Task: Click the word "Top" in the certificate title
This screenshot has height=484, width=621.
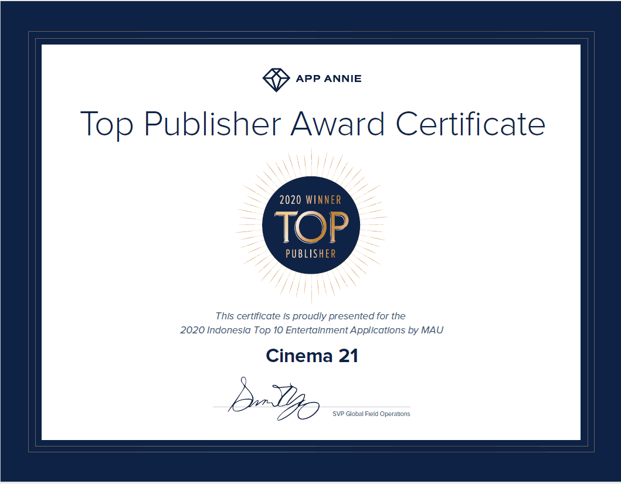Action: 105,124
